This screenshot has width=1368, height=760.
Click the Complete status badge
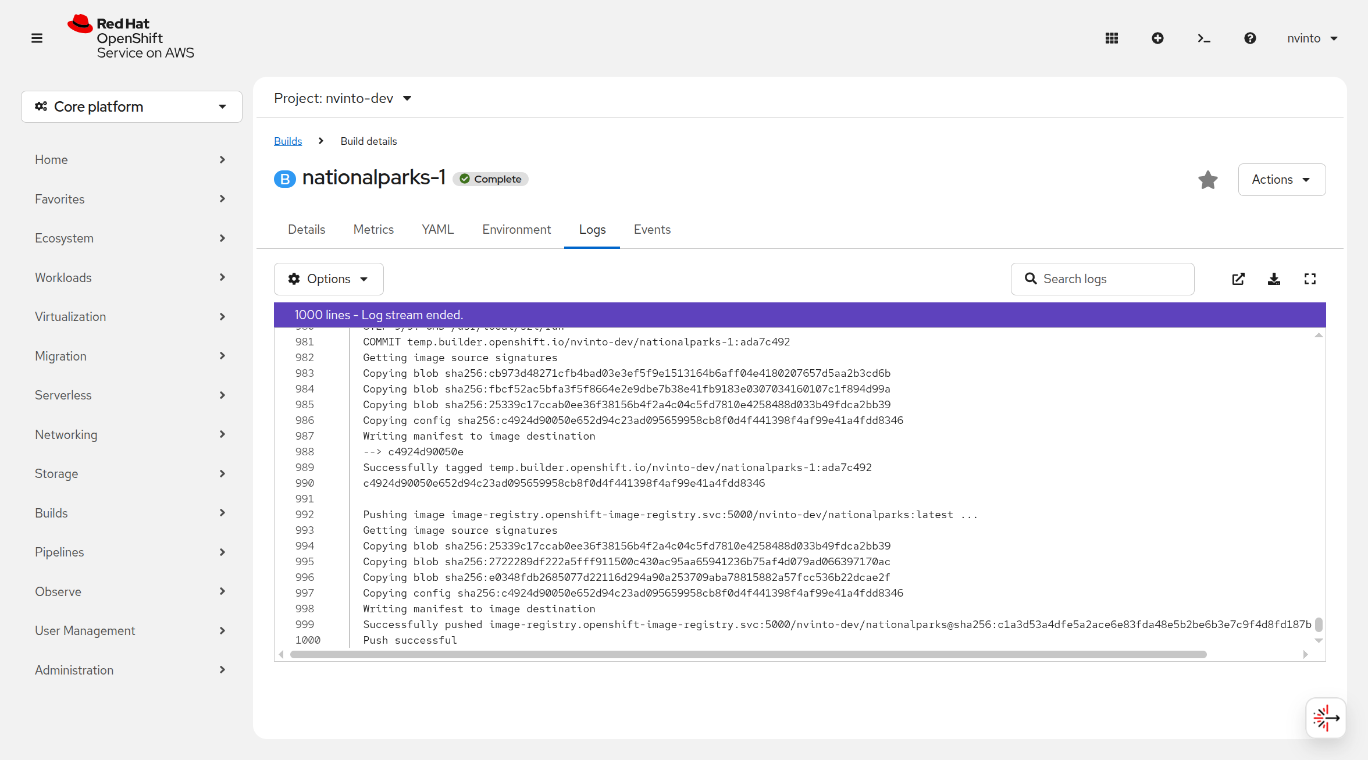click(490, 179)
